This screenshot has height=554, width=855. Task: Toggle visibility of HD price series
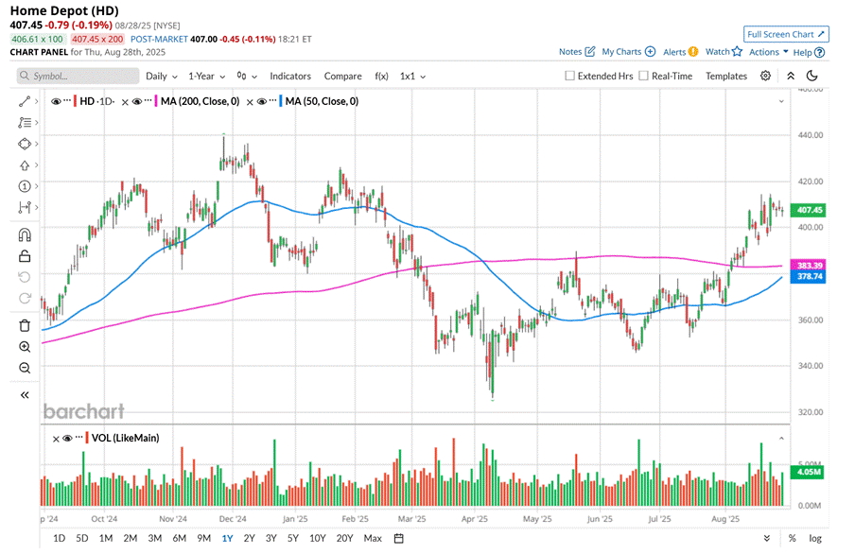pyautogui.click(x=56, y=101)
